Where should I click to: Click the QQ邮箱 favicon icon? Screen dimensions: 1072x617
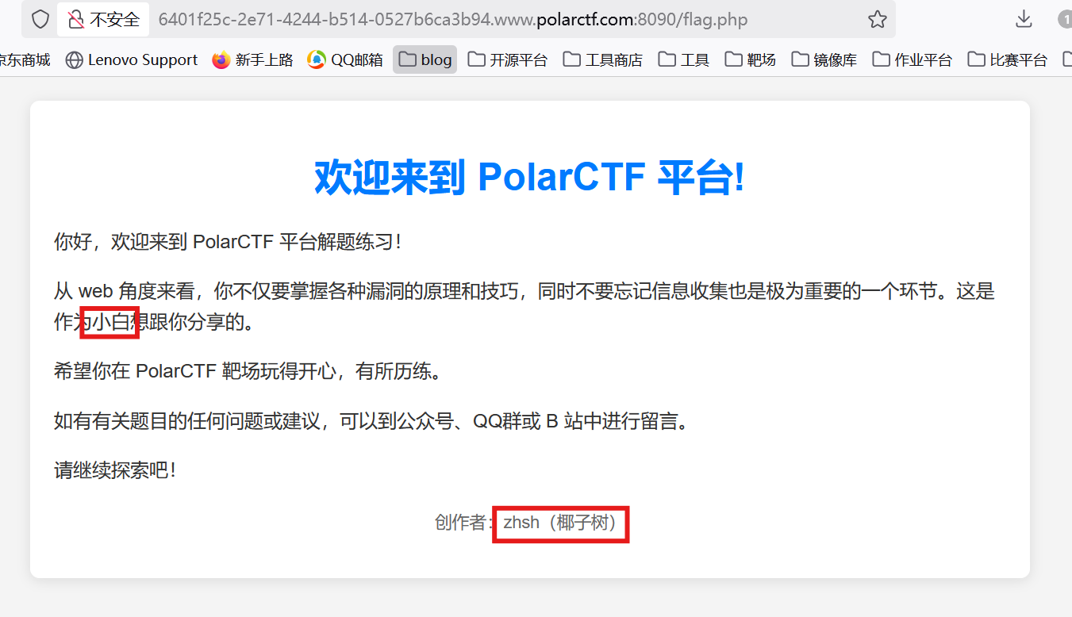click(317, 60)
